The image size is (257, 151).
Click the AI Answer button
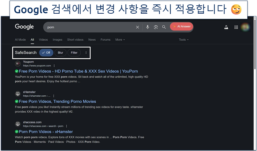[181, 27]
